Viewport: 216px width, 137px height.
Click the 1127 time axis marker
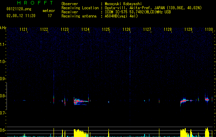(147, 29)
